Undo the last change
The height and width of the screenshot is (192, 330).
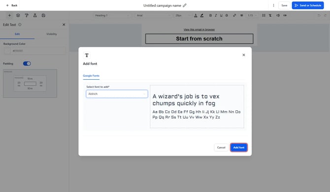click(x=319, y=15)
